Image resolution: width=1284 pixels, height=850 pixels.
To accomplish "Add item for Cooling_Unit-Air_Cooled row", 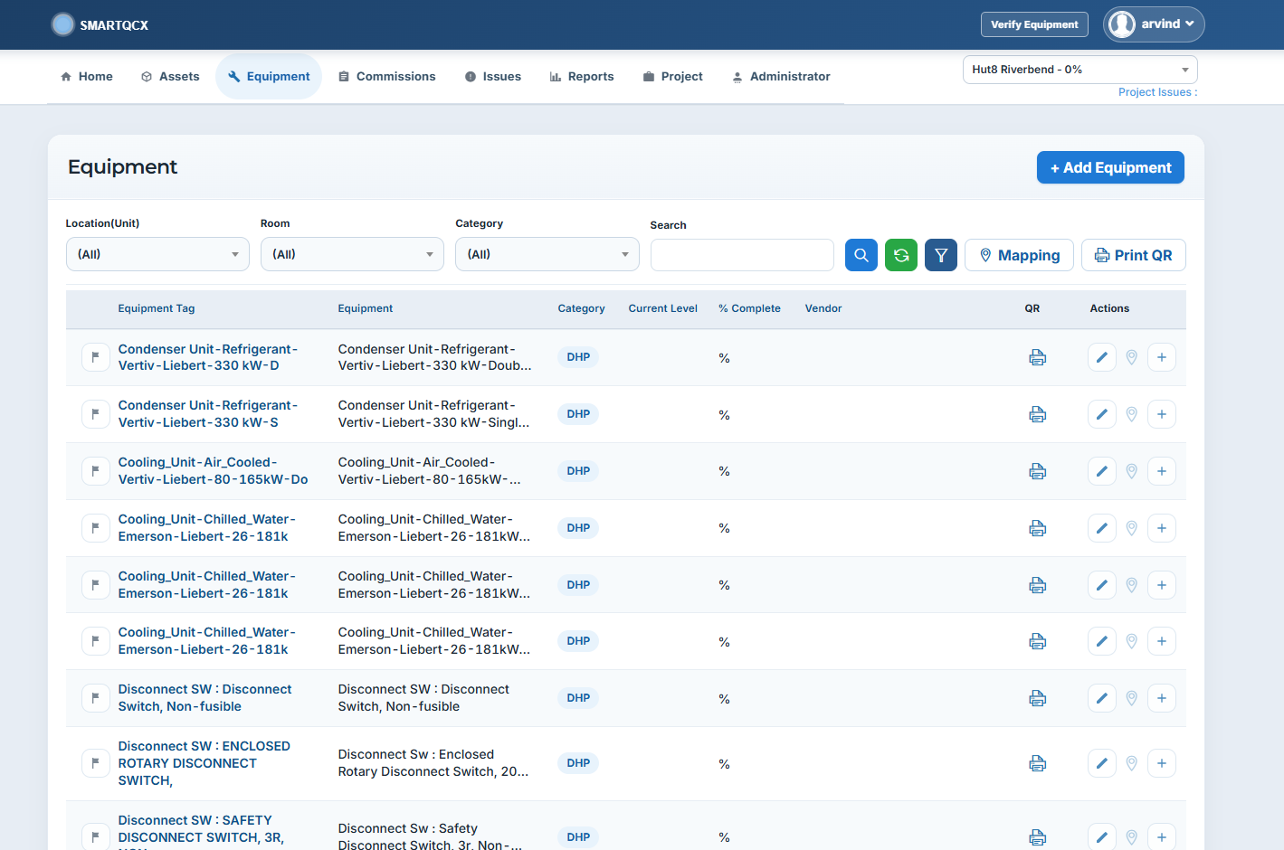I will tap(1162, 471).
